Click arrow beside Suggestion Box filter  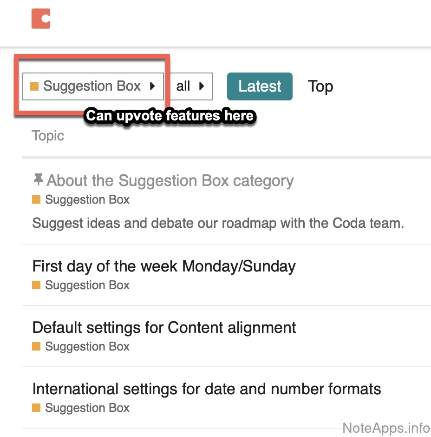(x=152, y=86)
